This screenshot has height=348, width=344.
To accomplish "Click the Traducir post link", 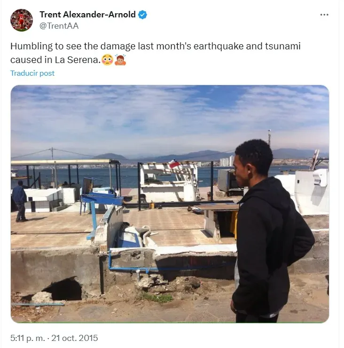I will tap(32, 73).
